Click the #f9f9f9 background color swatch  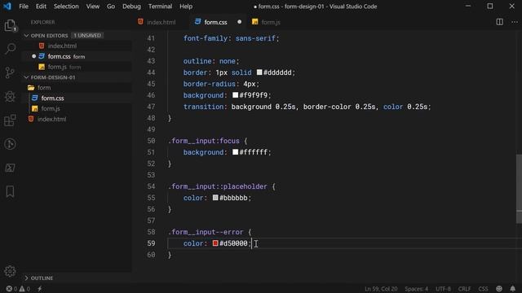[235, 95]
